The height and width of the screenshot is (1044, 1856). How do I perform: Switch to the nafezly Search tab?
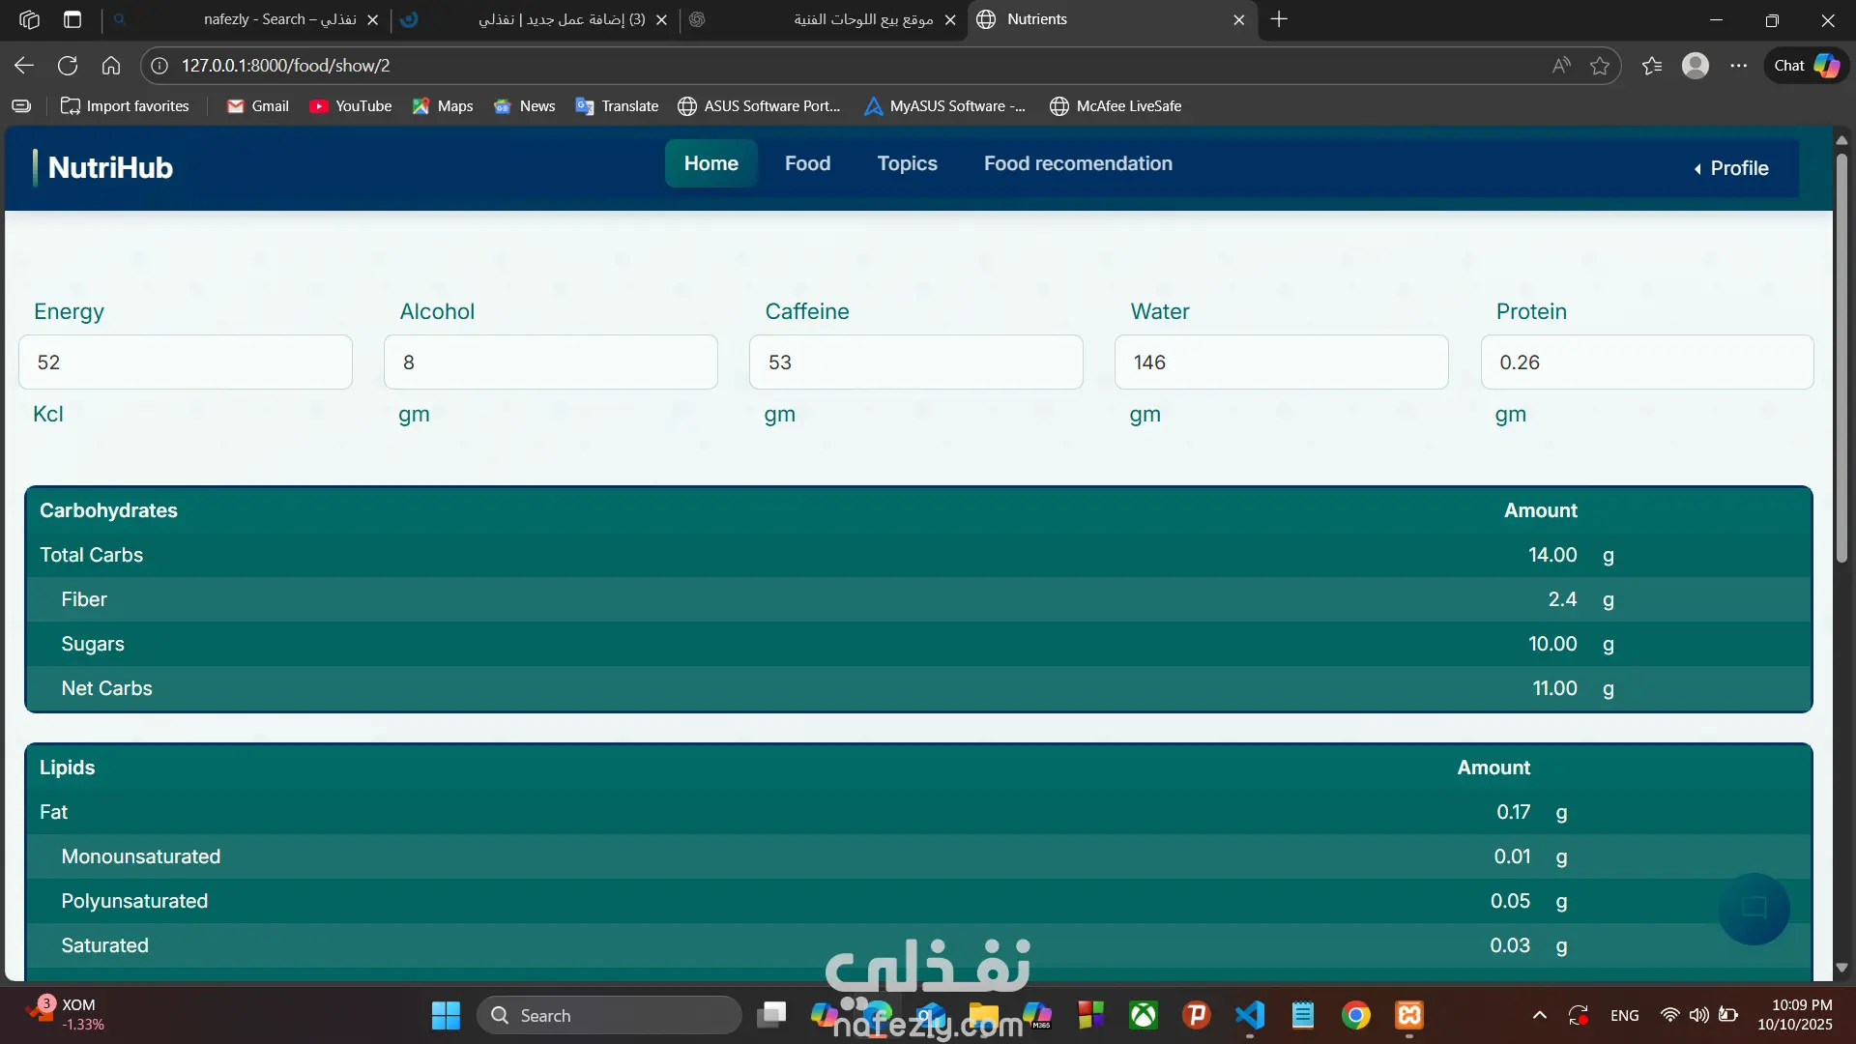[x=280, y=19]
